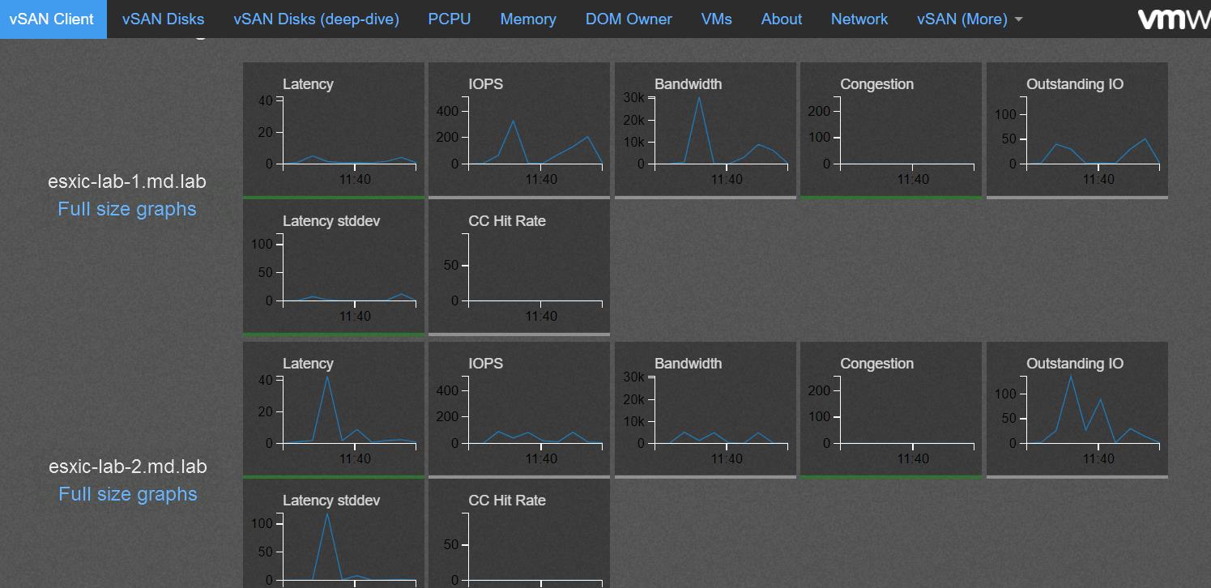Select esxic-lab-1 IOPS graph thumbnail

[519, 130]
